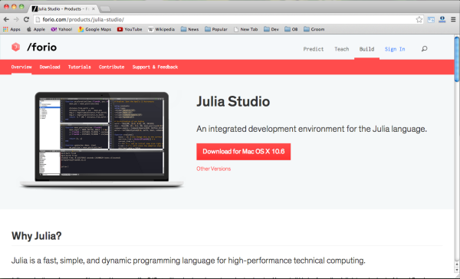Open the Apps bookmarks shortcut
The height and width of the screenshot is (279, 460).
tap(11, 29)
